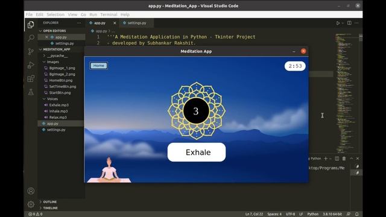Open the Testing flask view
The height and width of the screenshot is (217, 386).
click(31, 92)
